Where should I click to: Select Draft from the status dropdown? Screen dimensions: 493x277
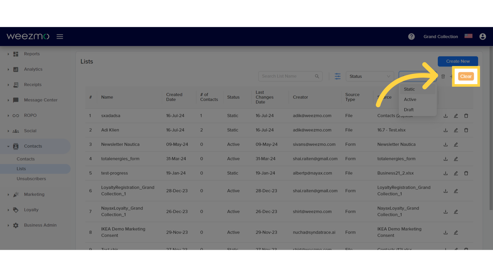[x=408, y=110]
